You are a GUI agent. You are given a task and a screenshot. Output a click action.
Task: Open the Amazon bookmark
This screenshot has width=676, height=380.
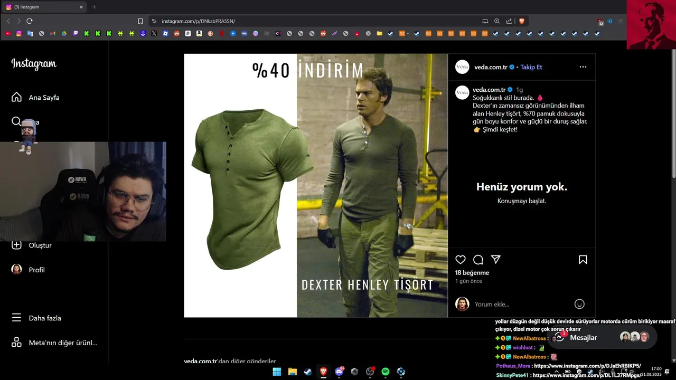click(x=199, y=33)
